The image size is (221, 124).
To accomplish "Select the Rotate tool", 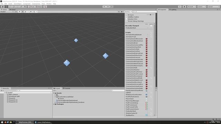I will pos(10,7).
